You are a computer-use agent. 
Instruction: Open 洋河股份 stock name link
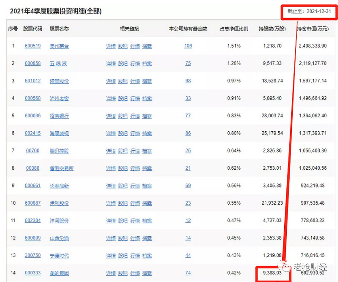(59, 221)
